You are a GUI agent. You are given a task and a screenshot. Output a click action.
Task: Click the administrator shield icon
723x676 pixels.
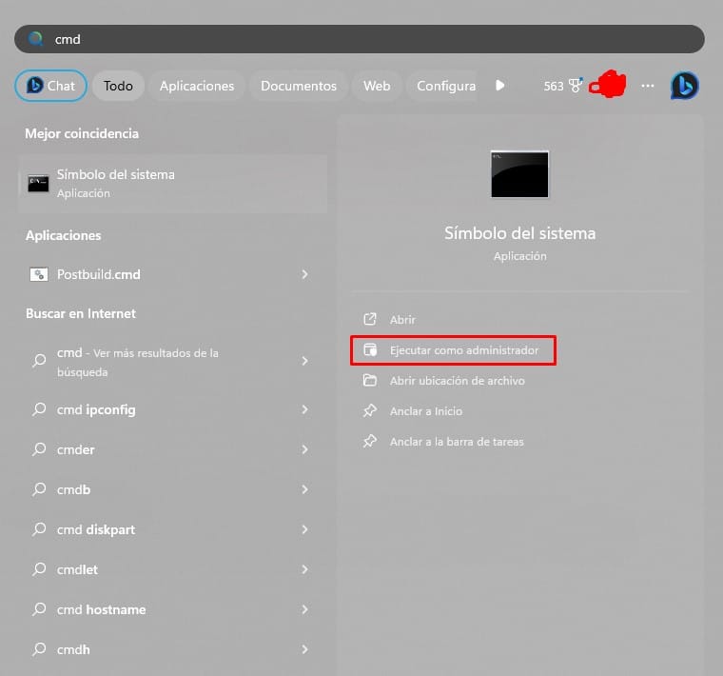point(370,349)
